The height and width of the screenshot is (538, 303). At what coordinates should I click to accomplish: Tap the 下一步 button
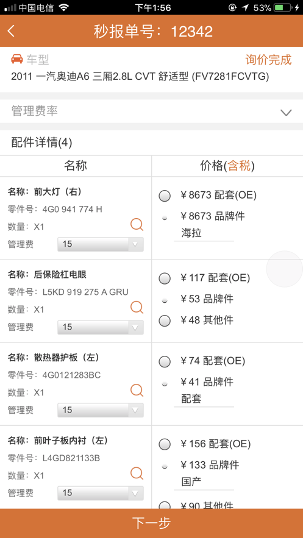tap(151, 523)
